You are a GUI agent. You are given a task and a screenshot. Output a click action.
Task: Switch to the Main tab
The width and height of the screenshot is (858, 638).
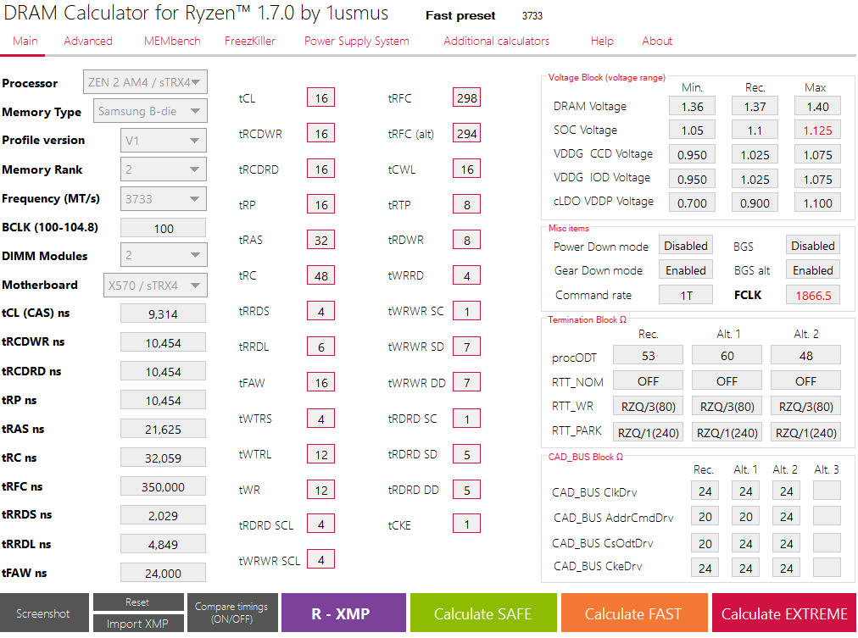pos(25,41)
